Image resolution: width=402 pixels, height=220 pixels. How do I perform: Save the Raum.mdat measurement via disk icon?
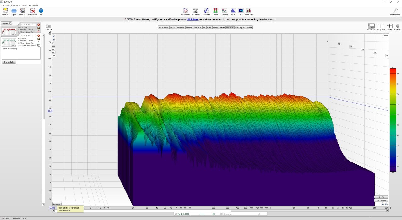39,39
